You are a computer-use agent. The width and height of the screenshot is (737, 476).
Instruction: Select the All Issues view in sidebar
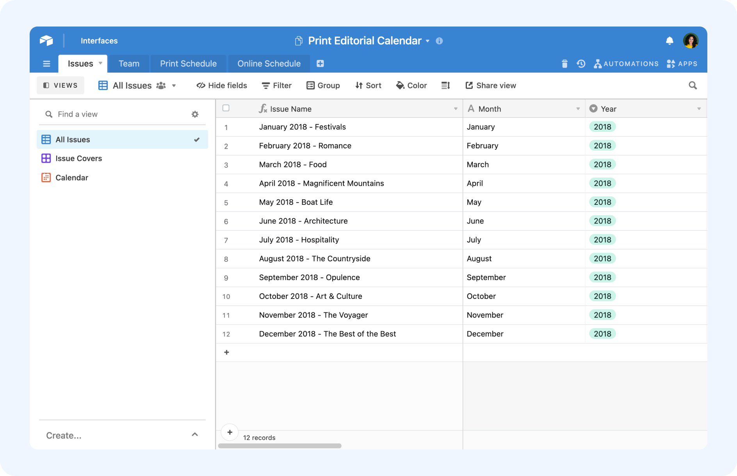click(x=123, y=139)
